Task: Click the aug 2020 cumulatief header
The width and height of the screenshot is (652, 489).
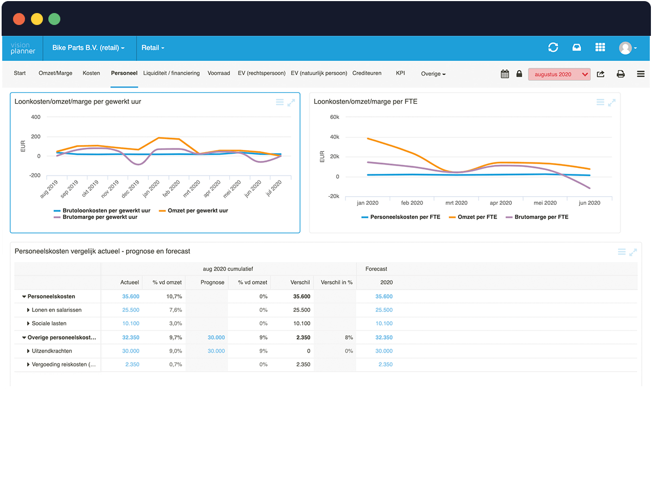Action: pos(228,269)
